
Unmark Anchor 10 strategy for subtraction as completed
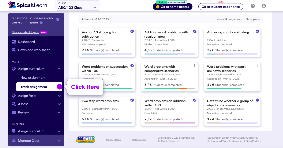[132, 31]
